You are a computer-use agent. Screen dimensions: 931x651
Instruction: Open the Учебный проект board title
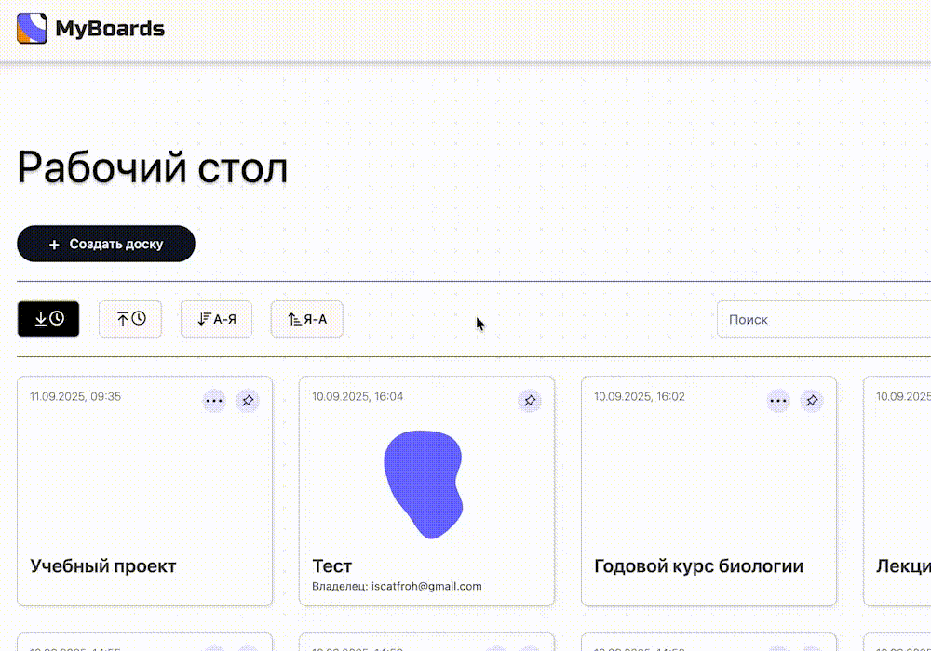point(103,565)
